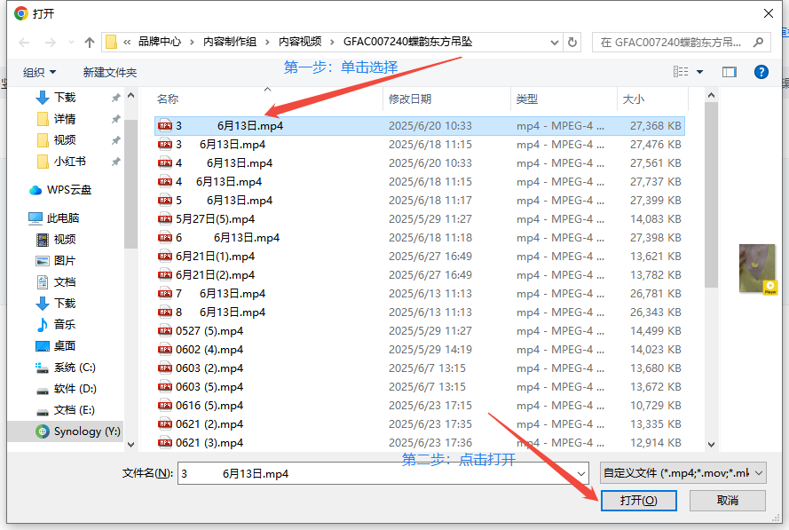Sort files by 修改日期 column header
The height and width of the screenshot is (530, 789).
tap(410, 99)
